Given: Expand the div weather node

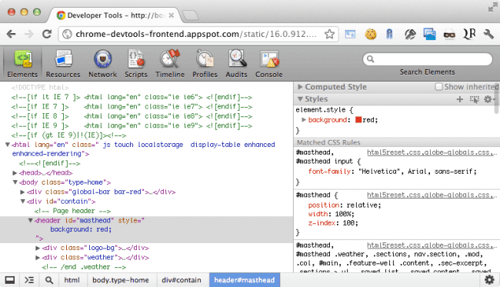Looking at the screenshot, I should 38,257.
